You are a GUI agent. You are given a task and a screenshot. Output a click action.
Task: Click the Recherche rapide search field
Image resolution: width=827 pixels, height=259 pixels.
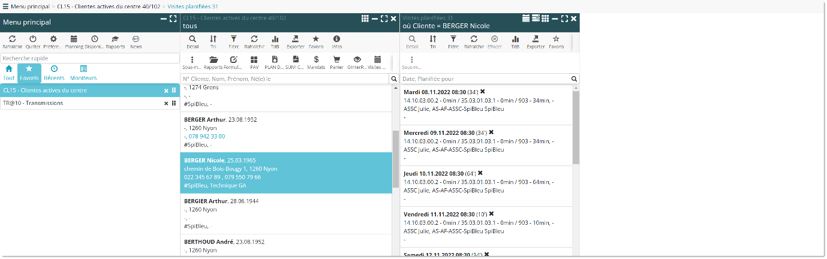click(x=90, y=58)
